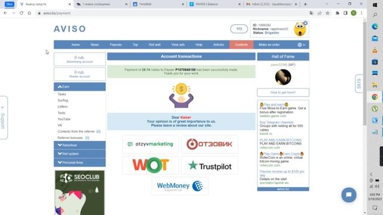Click the WOT review logo
This screenshot has width=383, height=215.
click(x=150, y=165)
